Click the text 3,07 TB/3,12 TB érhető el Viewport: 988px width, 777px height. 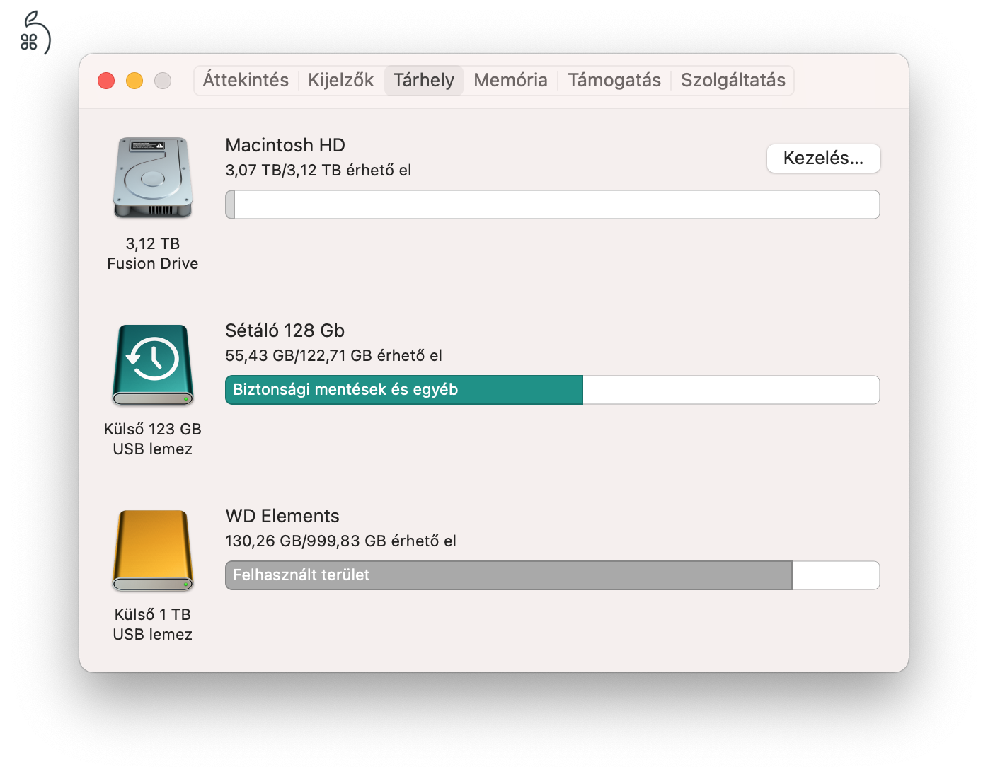(x=318, y=170)
